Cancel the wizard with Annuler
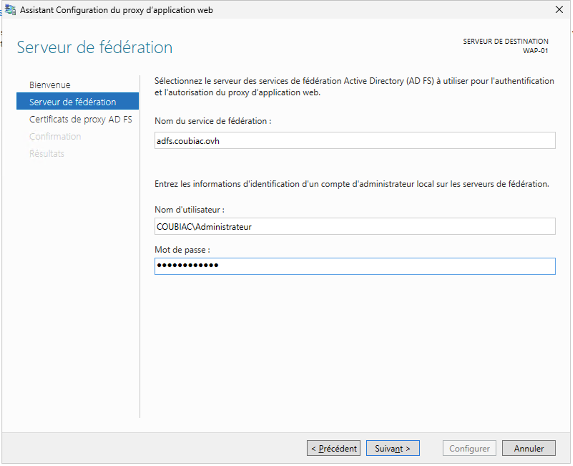 (528, 448)
